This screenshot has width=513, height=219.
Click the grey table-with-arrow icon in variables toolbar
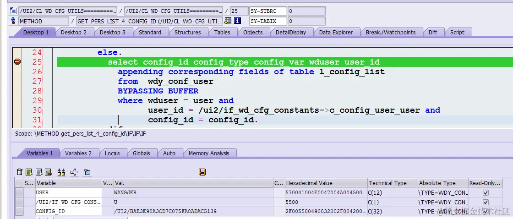click(x=39, y=172)
